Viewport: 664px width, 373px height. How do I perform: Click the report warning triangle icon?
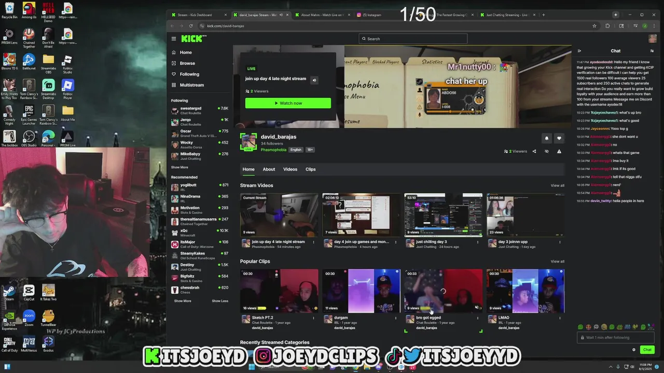tap(559, 151)
